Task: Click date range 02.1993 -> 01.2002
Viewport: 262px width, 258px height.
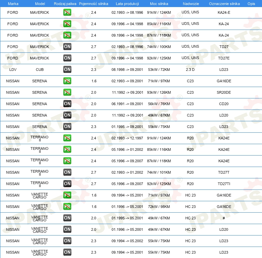Action: click(127, 172)
